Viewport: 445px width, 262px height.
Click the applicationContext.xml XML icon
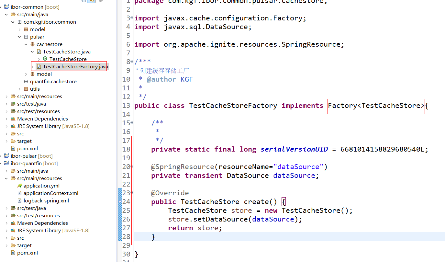(x=19, y=193)
